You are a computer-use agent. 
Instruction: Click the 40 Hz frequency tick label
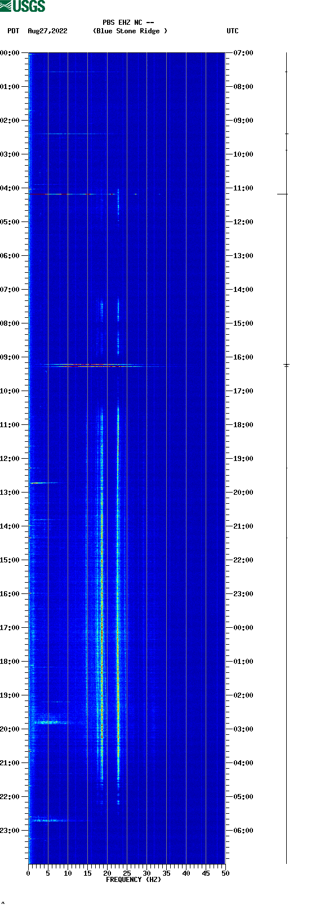click(x=186, y=873)
